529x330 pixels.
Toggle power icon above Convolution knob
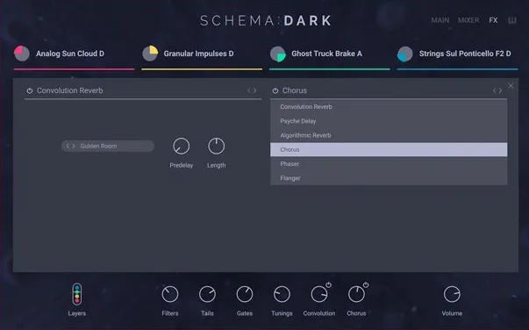coord(329,285)
